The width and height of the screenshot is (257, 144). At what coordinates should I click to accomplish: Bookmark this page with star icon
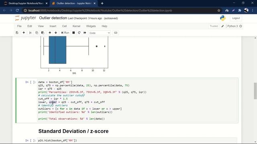coord(219,10)
